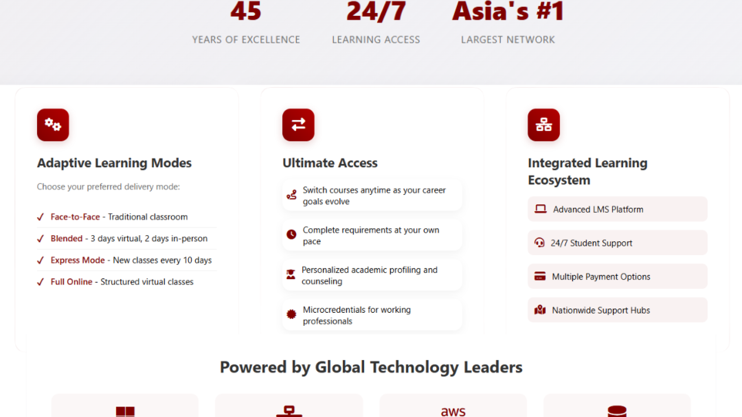Viewport: 742px width, 417px height.
Task: Click the badge icon beside Microcredentials
Action: tap(291, 314)
